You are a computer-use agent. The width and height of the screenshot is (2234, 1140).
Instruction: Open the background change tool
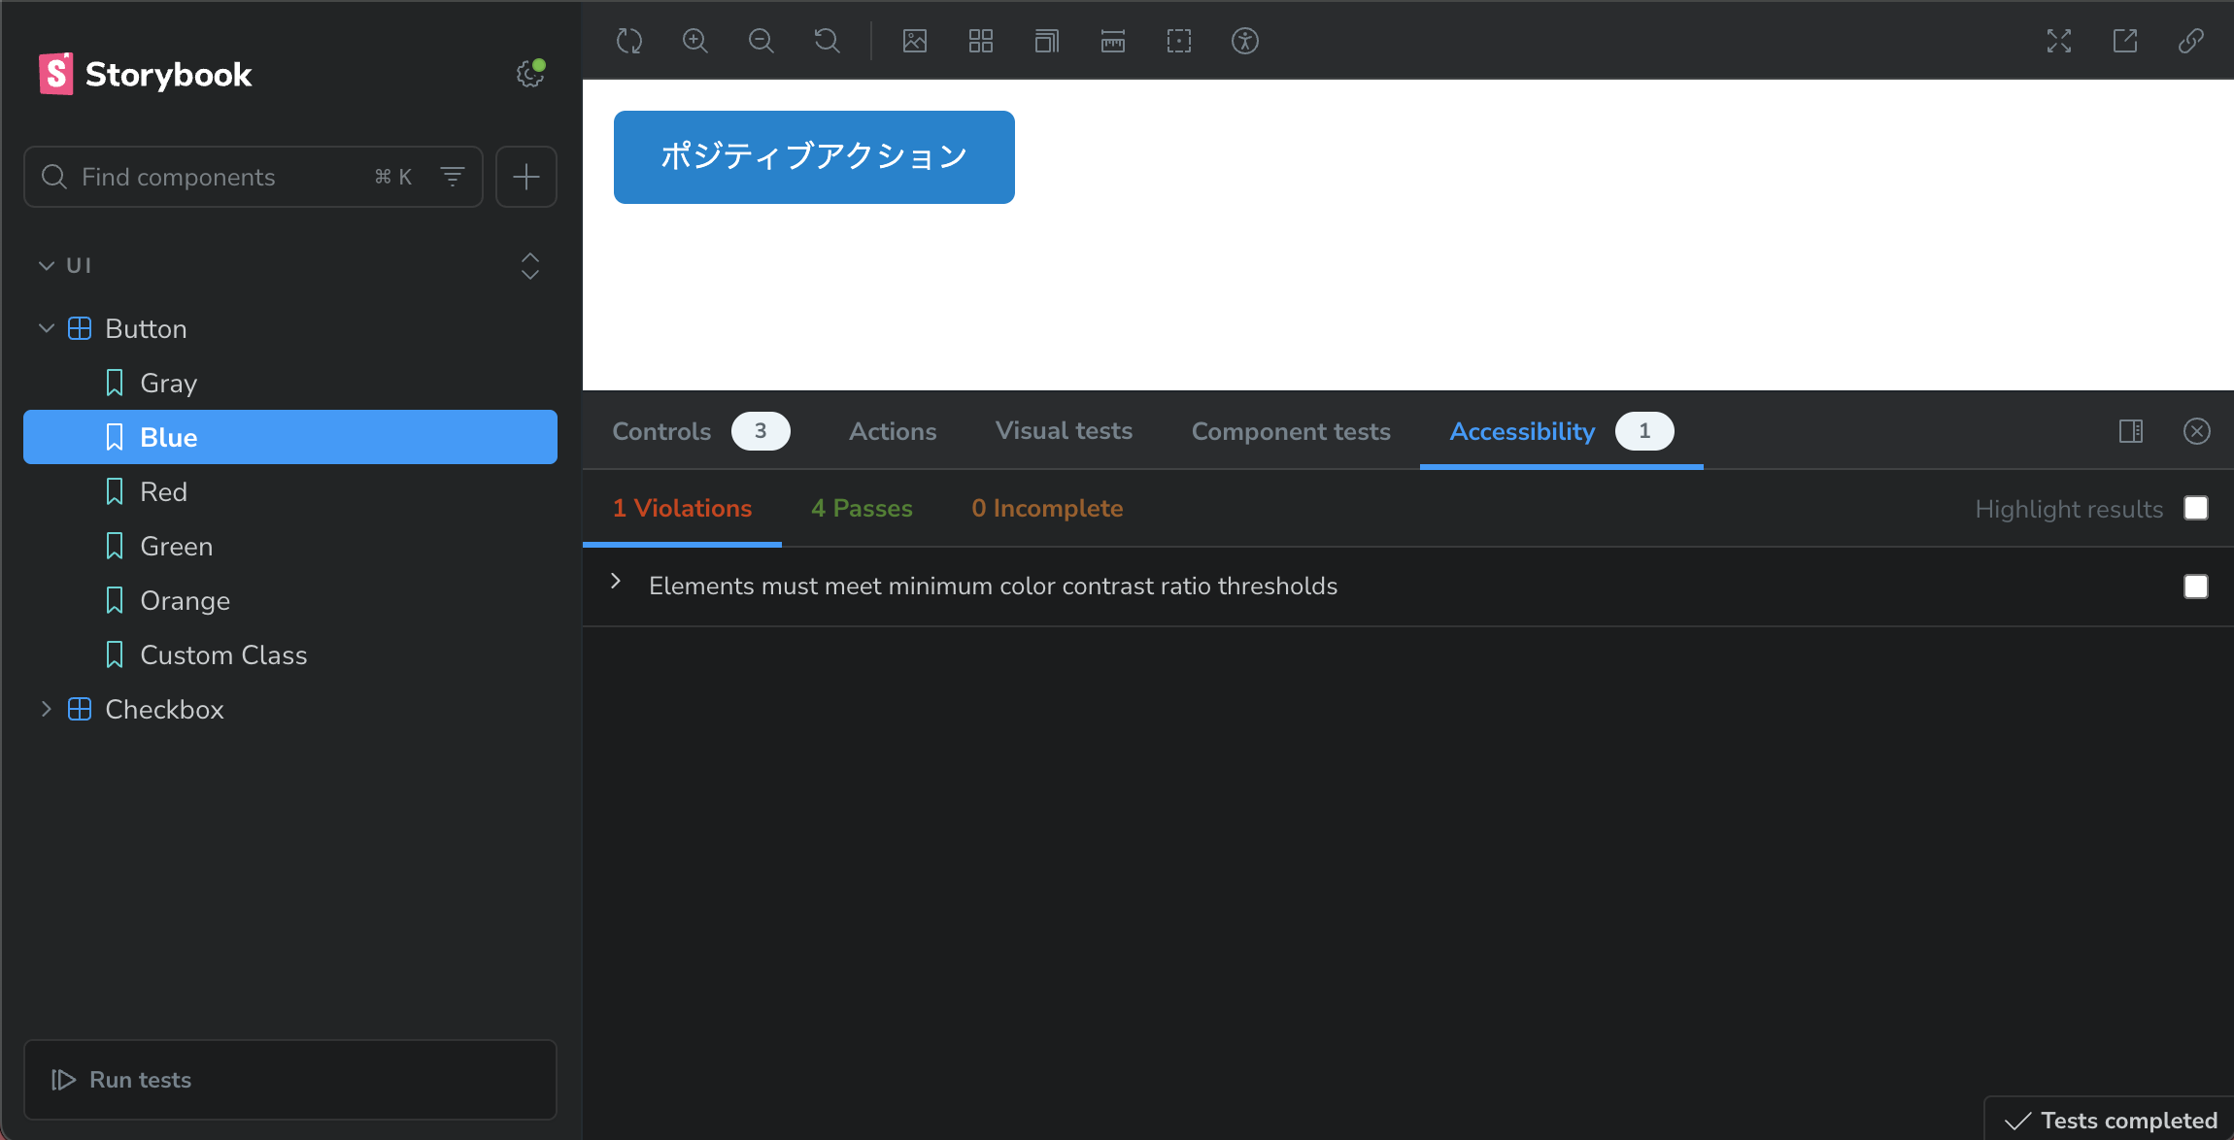pos(915,41)
